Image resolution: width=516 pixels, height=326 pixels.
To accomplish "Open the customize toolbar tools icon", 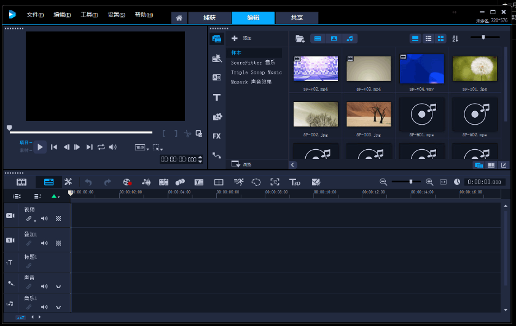I will 68,182.
